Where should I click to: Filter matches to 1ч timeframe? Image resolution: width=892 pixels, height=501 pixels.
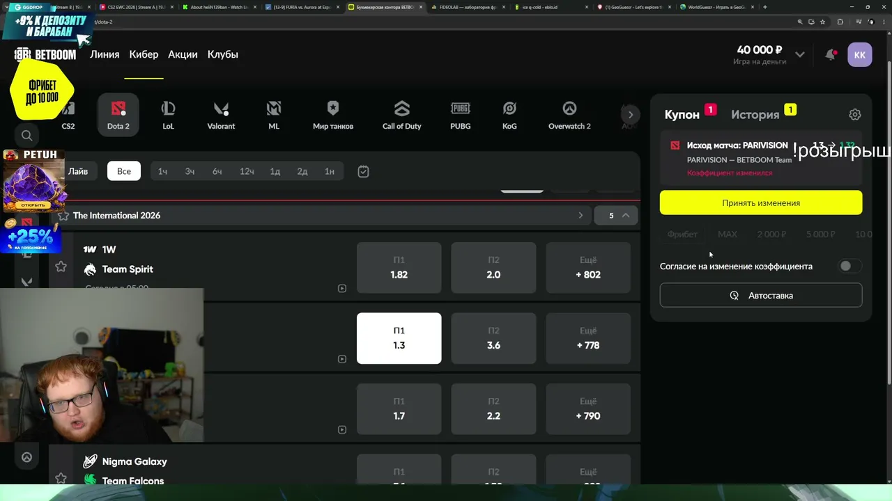(162, 171)
